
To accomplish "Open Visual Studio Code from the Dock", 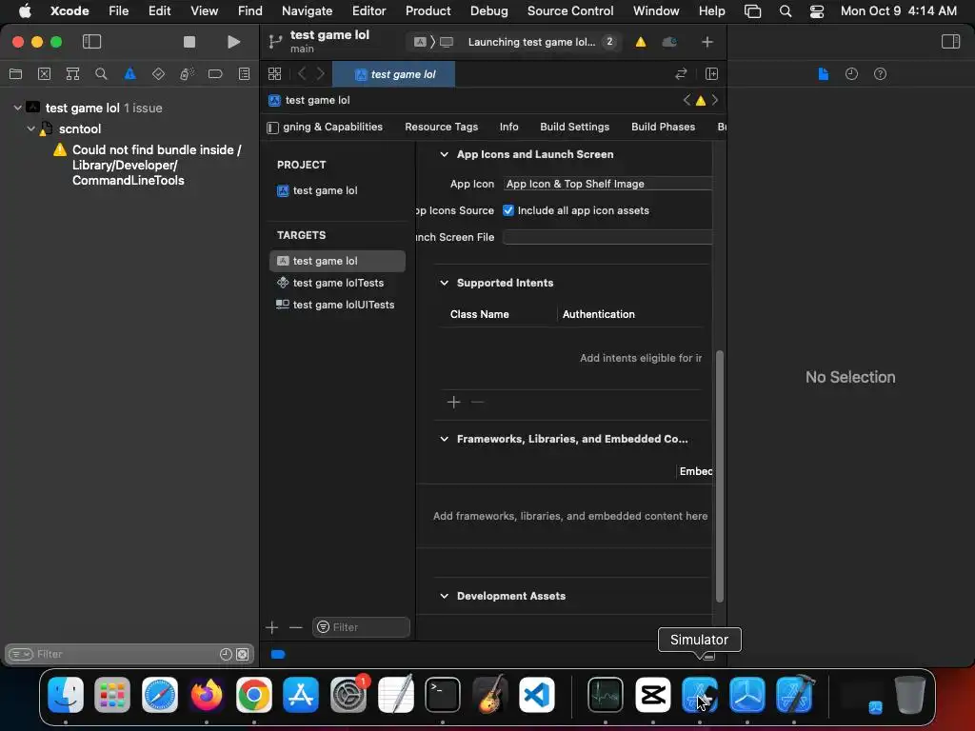I will tap(536, 694).
